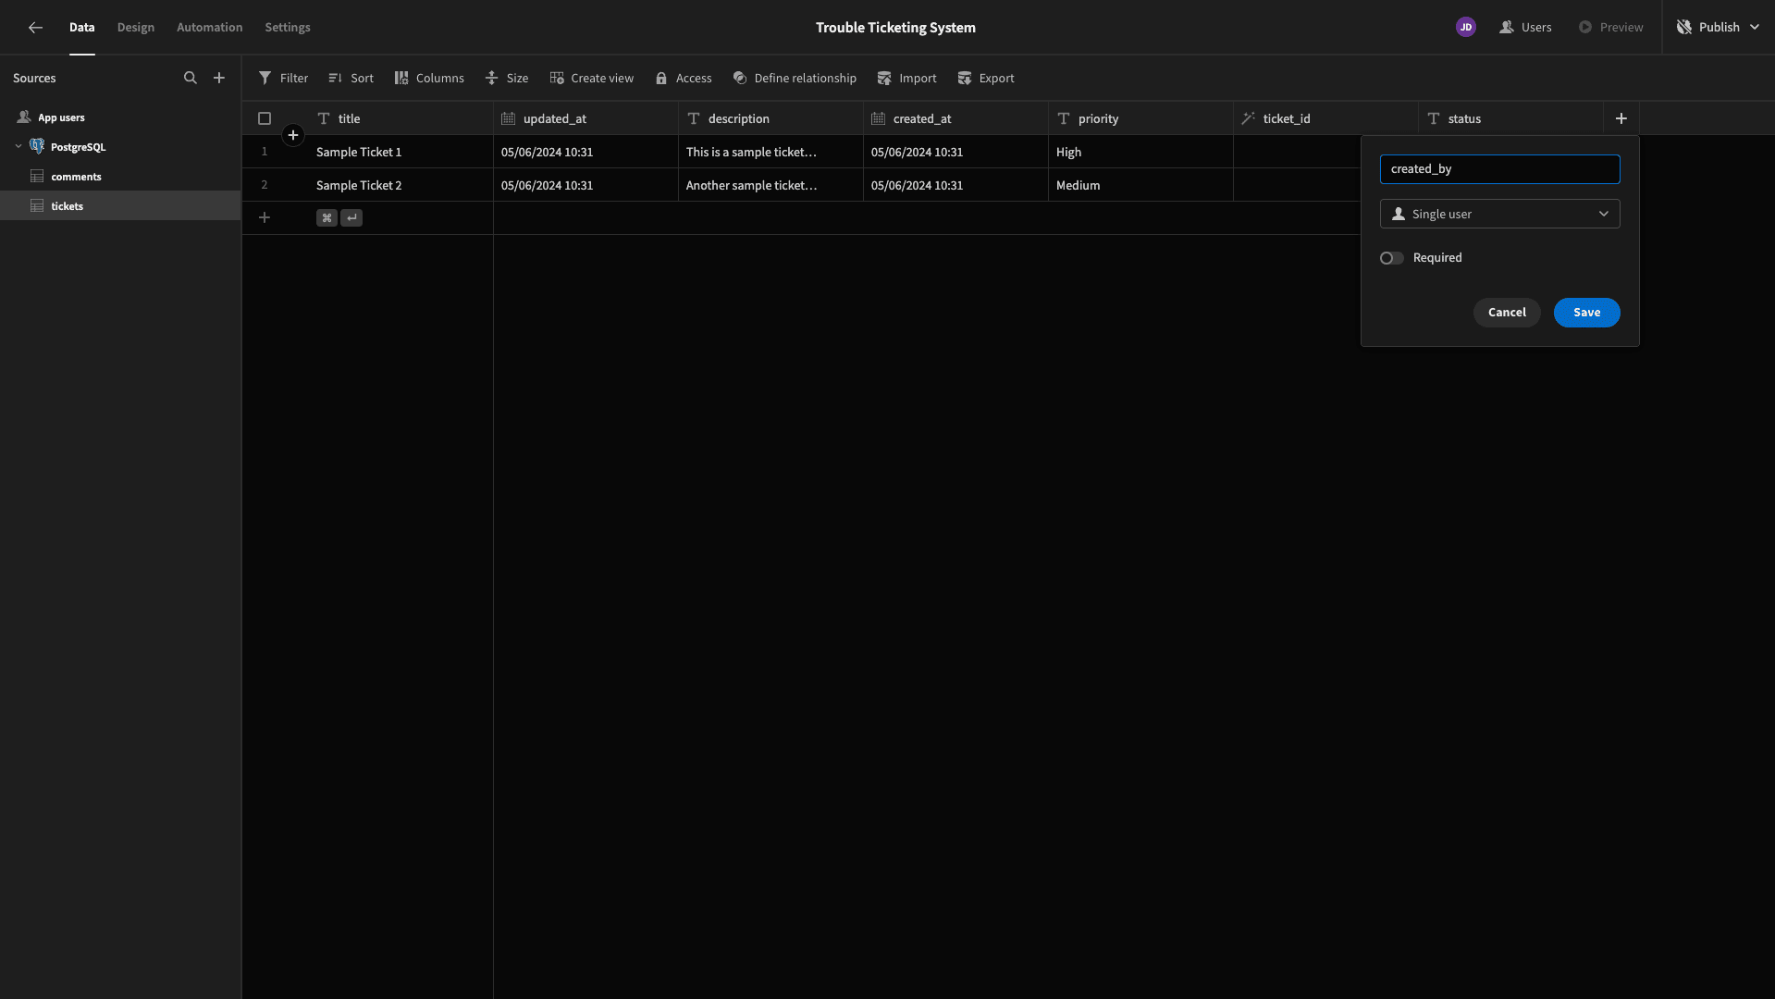
Task: Open the Columns settings
Action: 429,79
